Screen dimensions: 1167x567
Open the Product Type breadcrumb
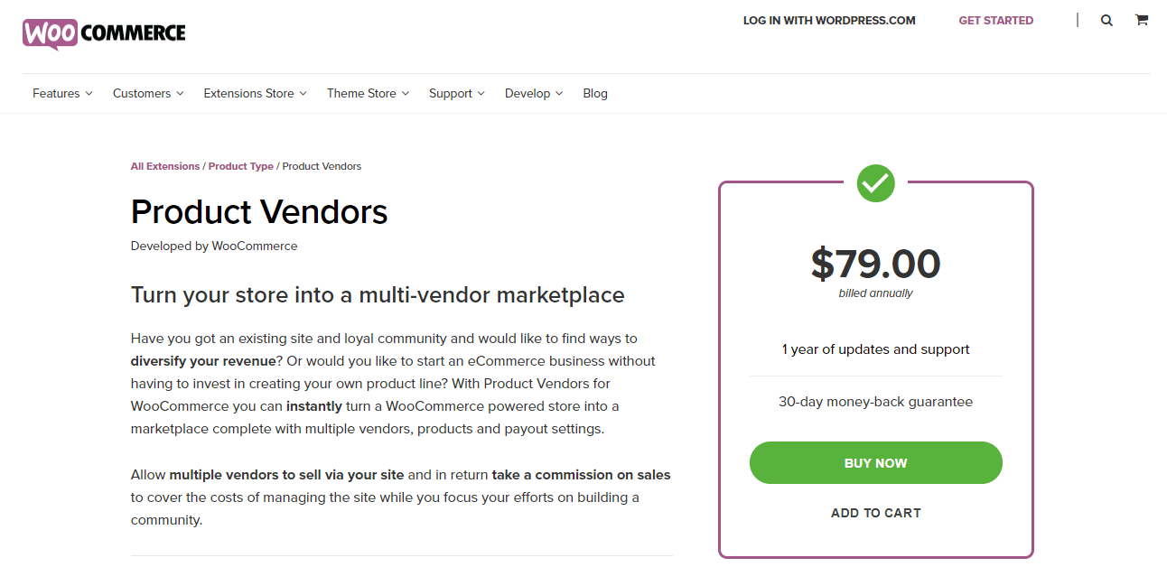coord(240,166)
